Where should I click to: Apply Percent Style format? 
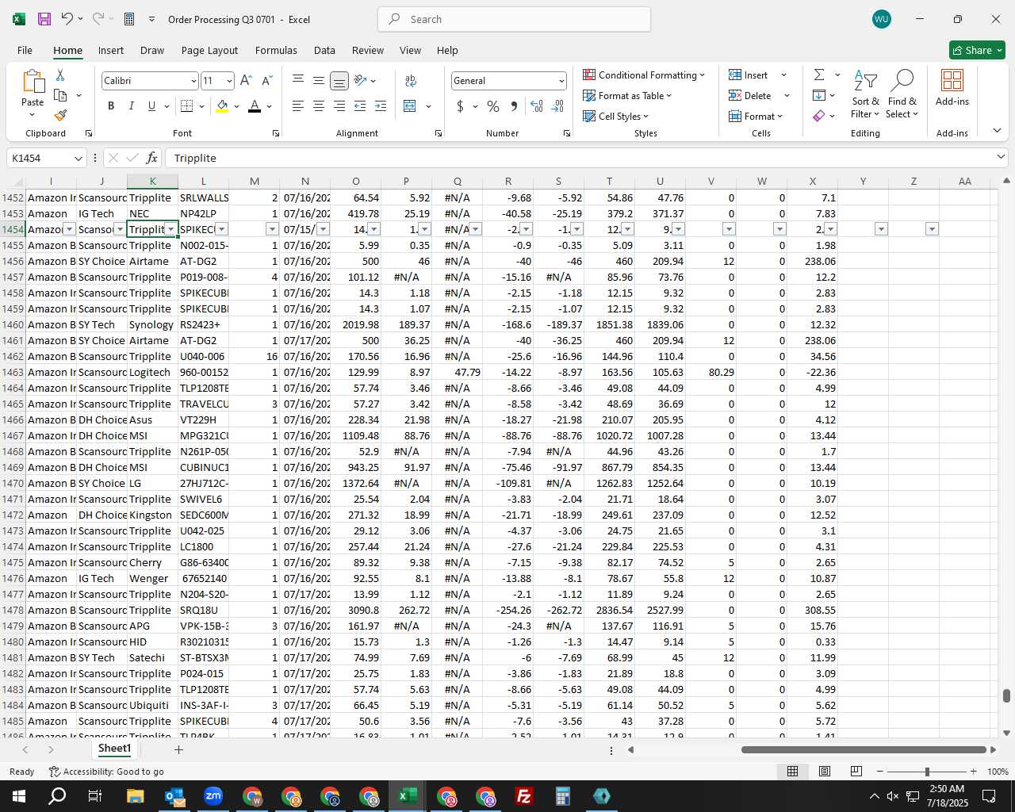493,106
